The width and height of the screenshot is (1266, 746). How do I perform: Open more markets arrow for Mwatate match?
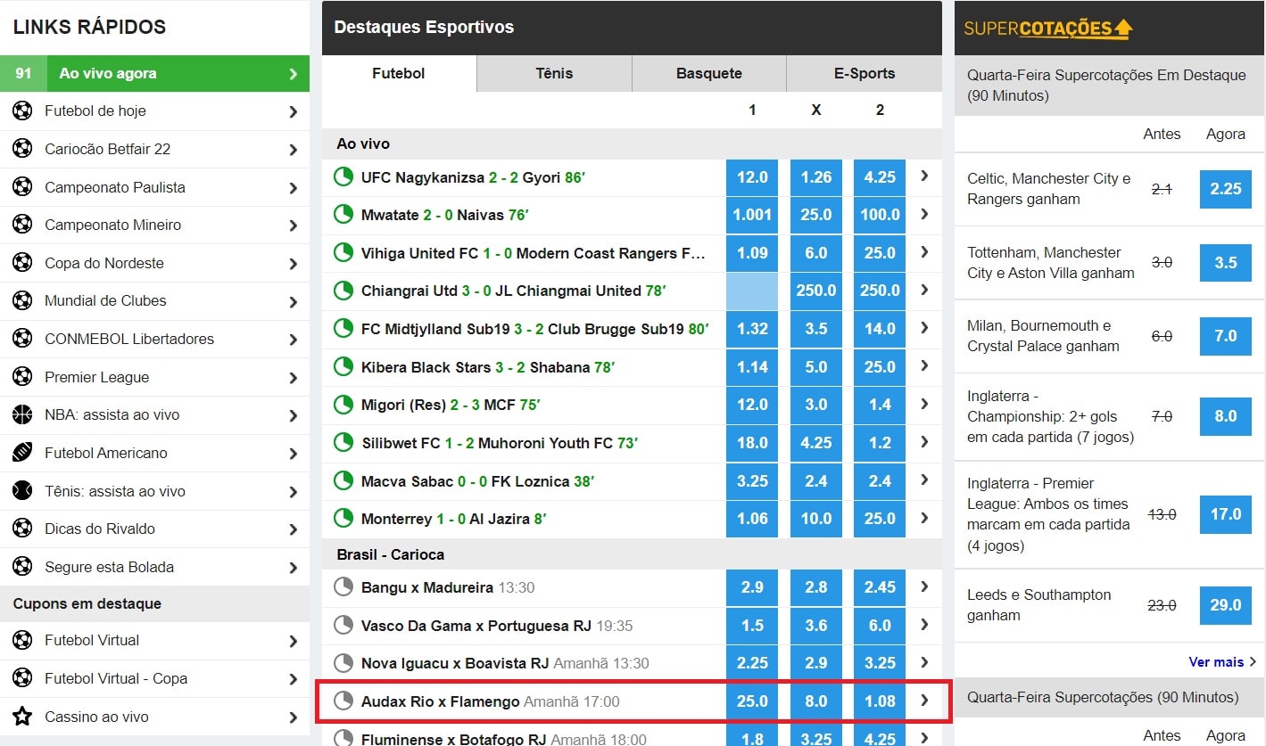click(x=924, y=214)
